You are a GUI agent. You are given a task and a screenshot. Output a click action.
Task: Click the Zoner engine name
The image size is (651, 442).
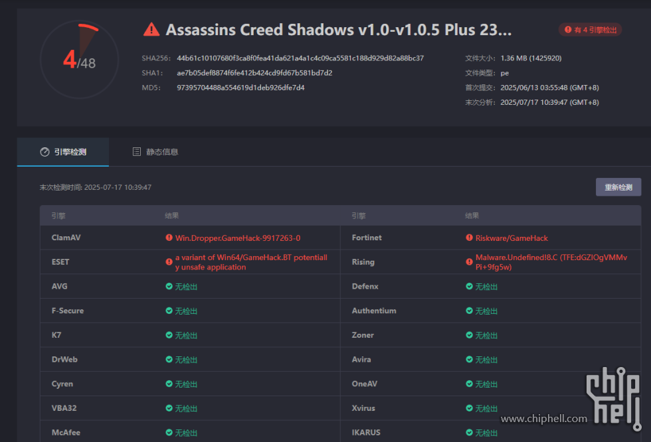[363, 335]
